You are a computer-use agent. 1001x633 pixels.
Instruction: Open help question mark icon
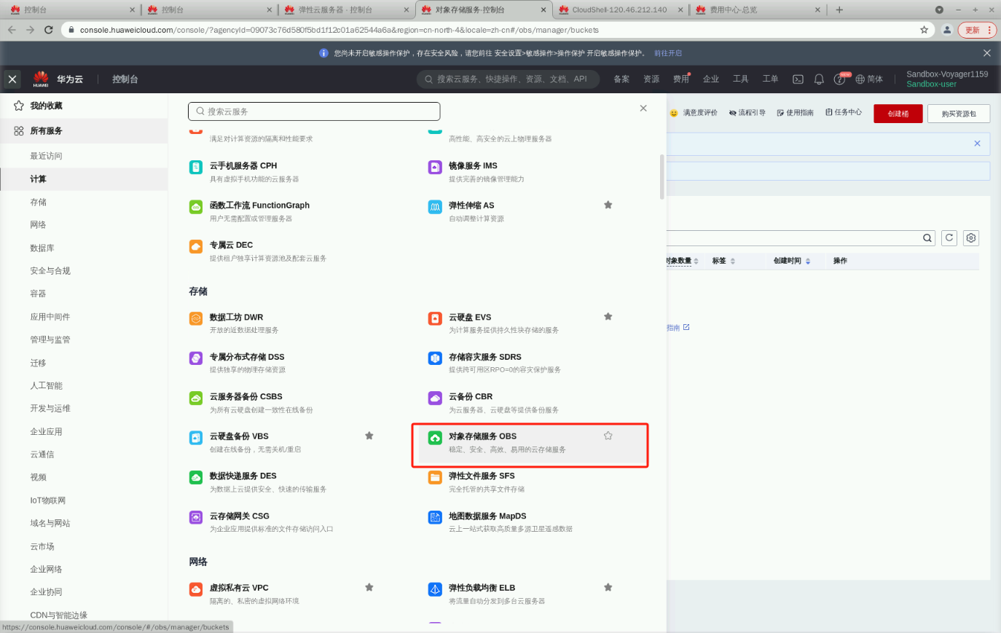839,79
